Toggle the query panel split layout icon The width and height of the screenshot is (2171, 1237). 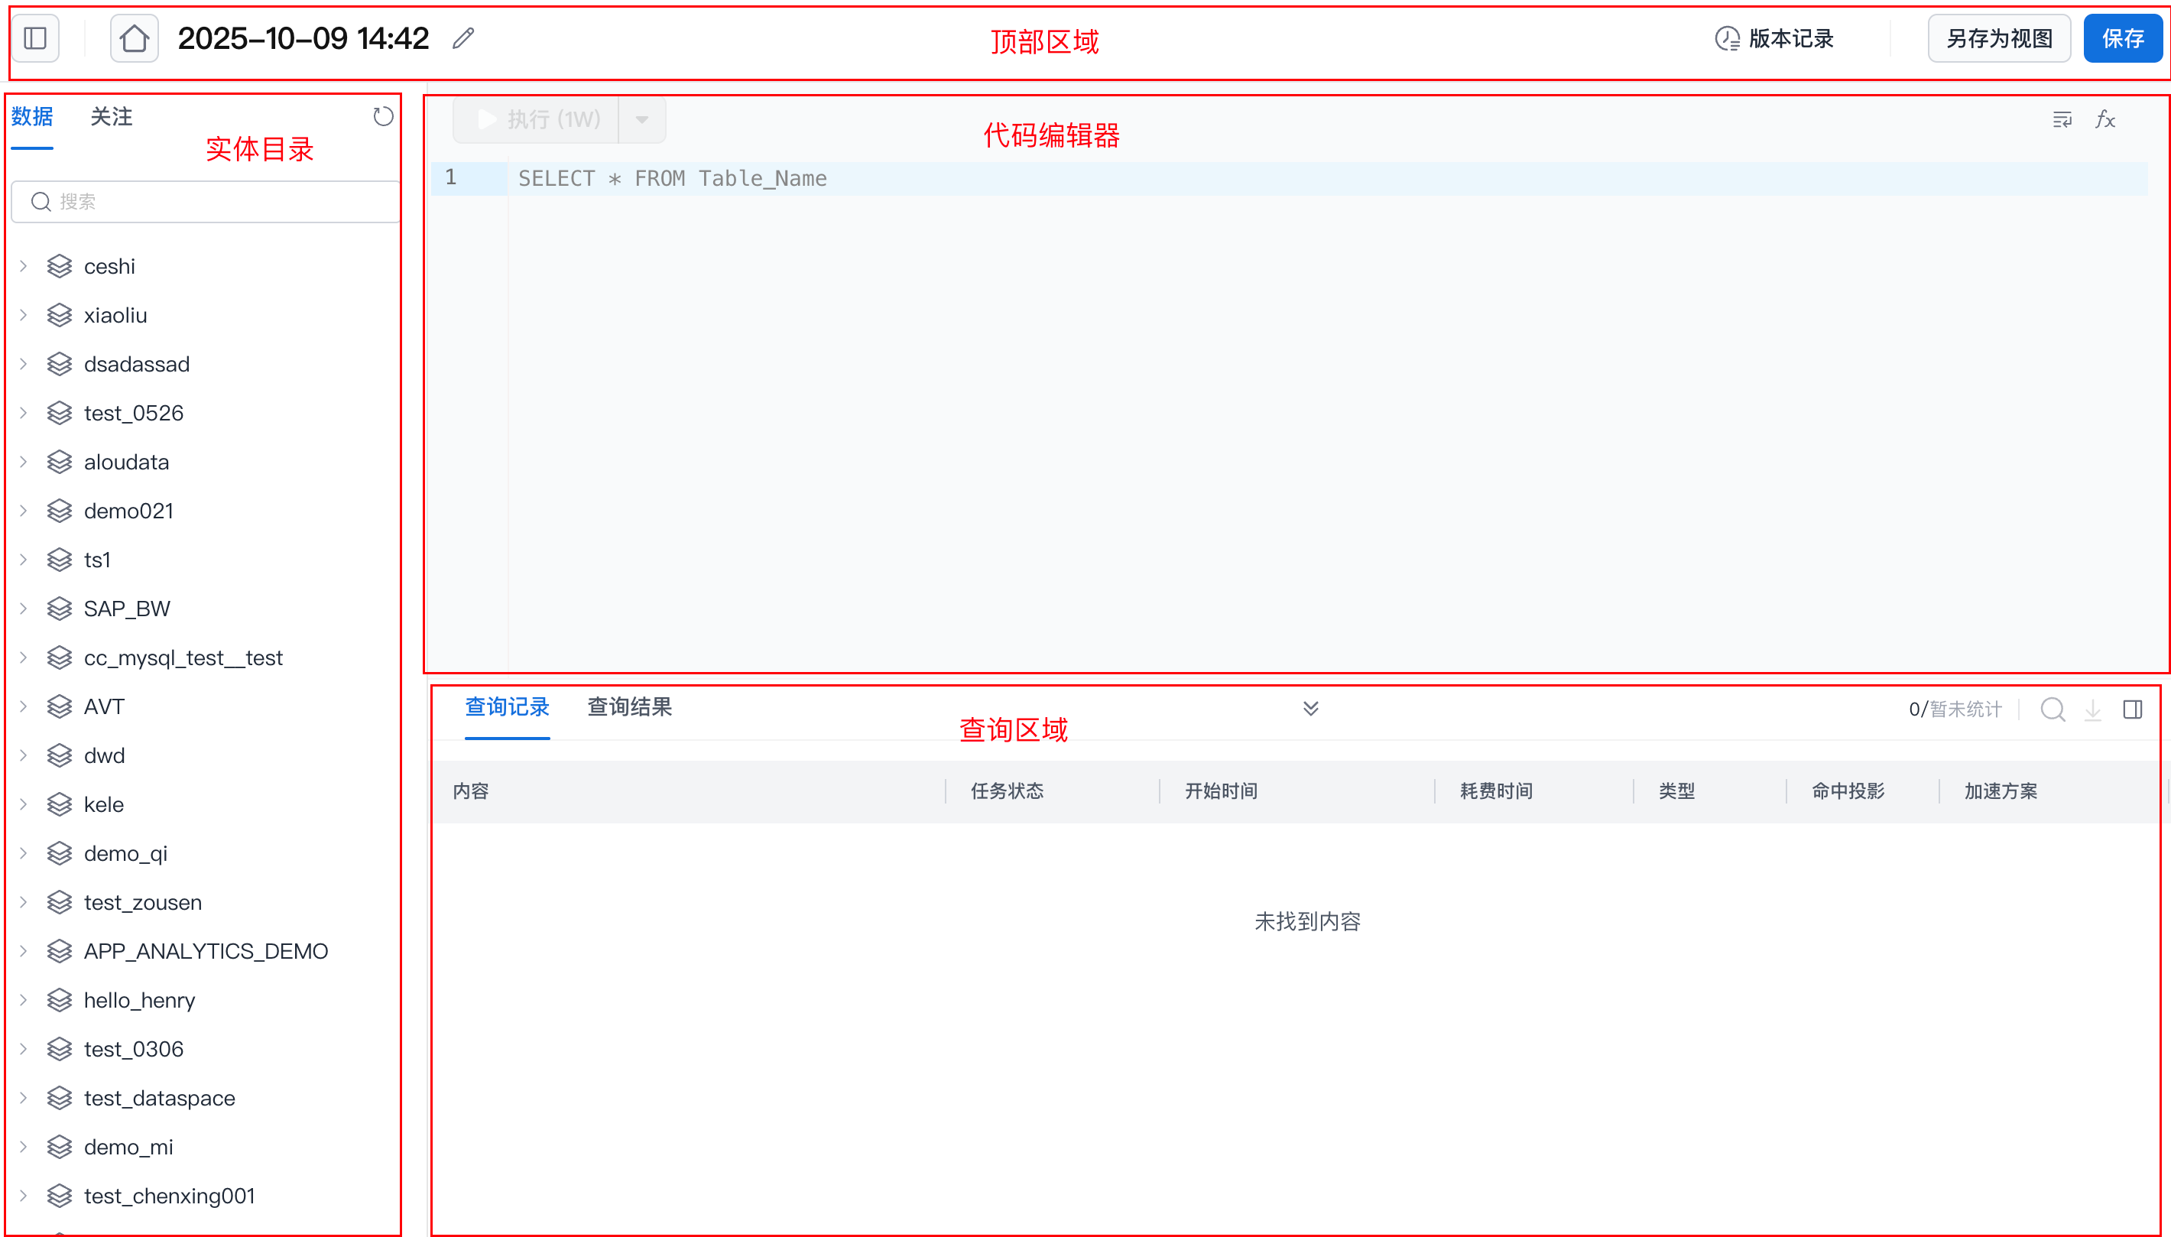click(x=2132, y=709)
